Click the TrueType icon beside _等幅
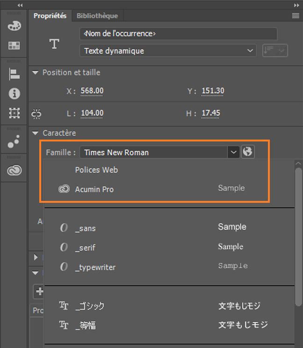 64,325
